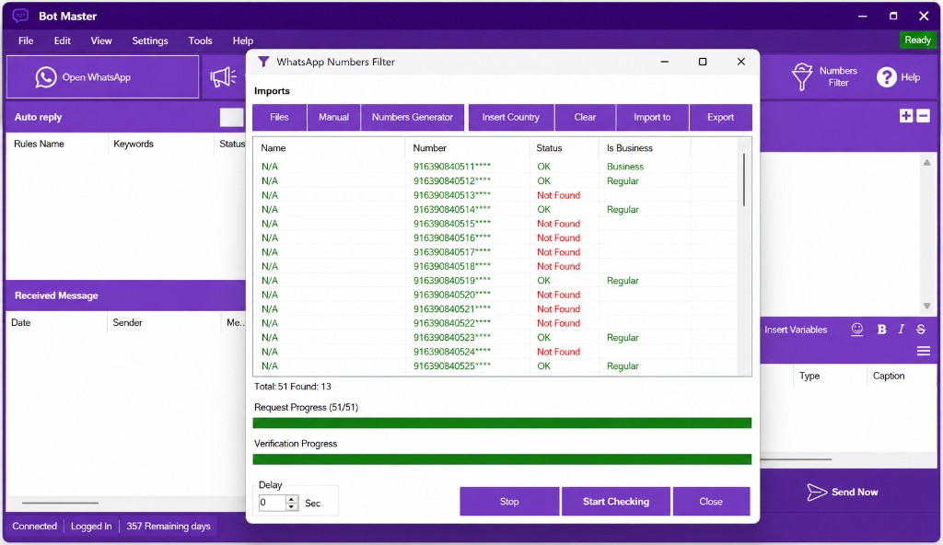Screen dimensions: 943x545
Task: Click the plus add icon
Action: tap(906, 116)
